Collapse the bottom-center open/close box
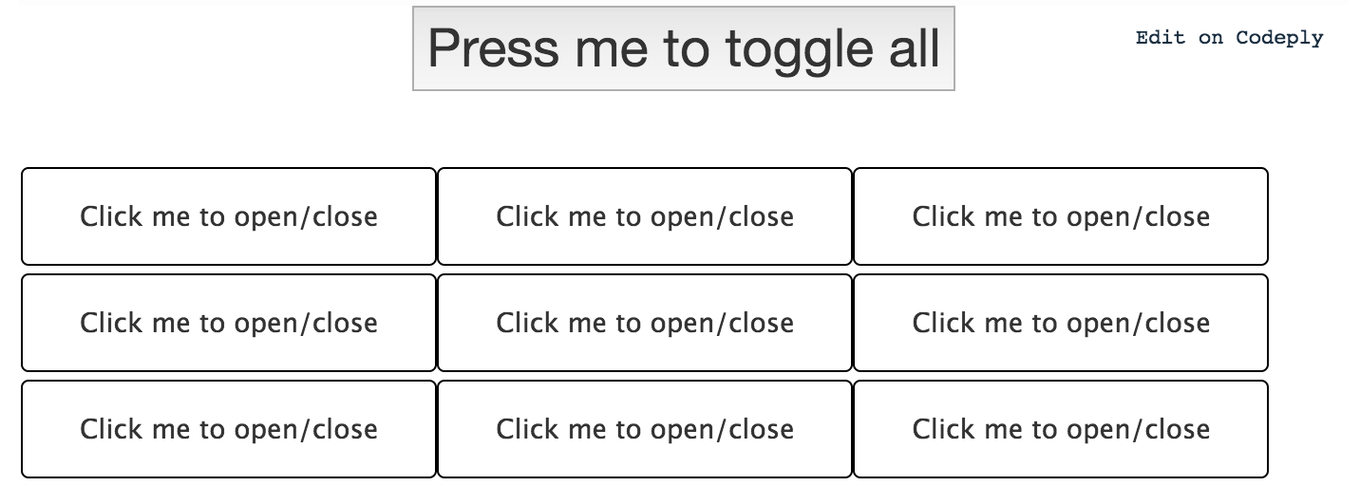This screenshot has width=1360, height=486. (x=645, y=429)
